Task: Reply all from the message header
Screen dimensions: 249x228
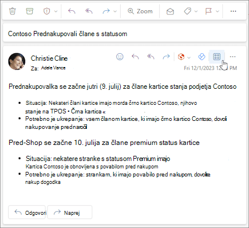Action: pyautogui.click(x=151, y=57)
